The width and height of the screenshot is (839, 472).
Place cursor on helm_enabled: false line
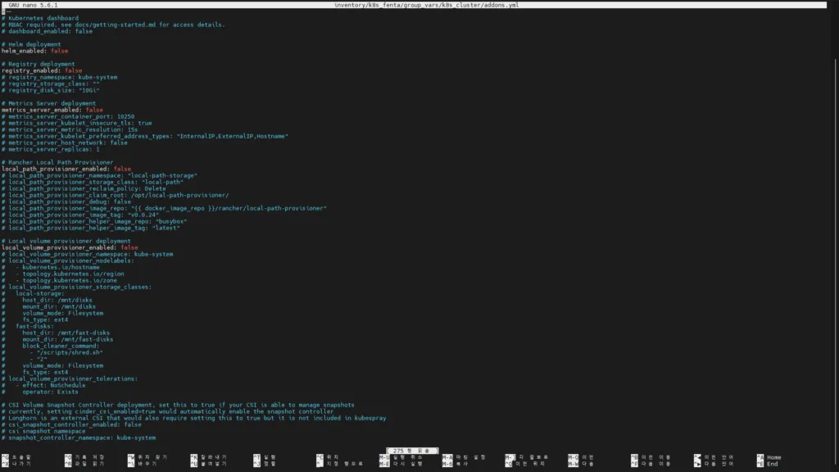coord(33,50)
